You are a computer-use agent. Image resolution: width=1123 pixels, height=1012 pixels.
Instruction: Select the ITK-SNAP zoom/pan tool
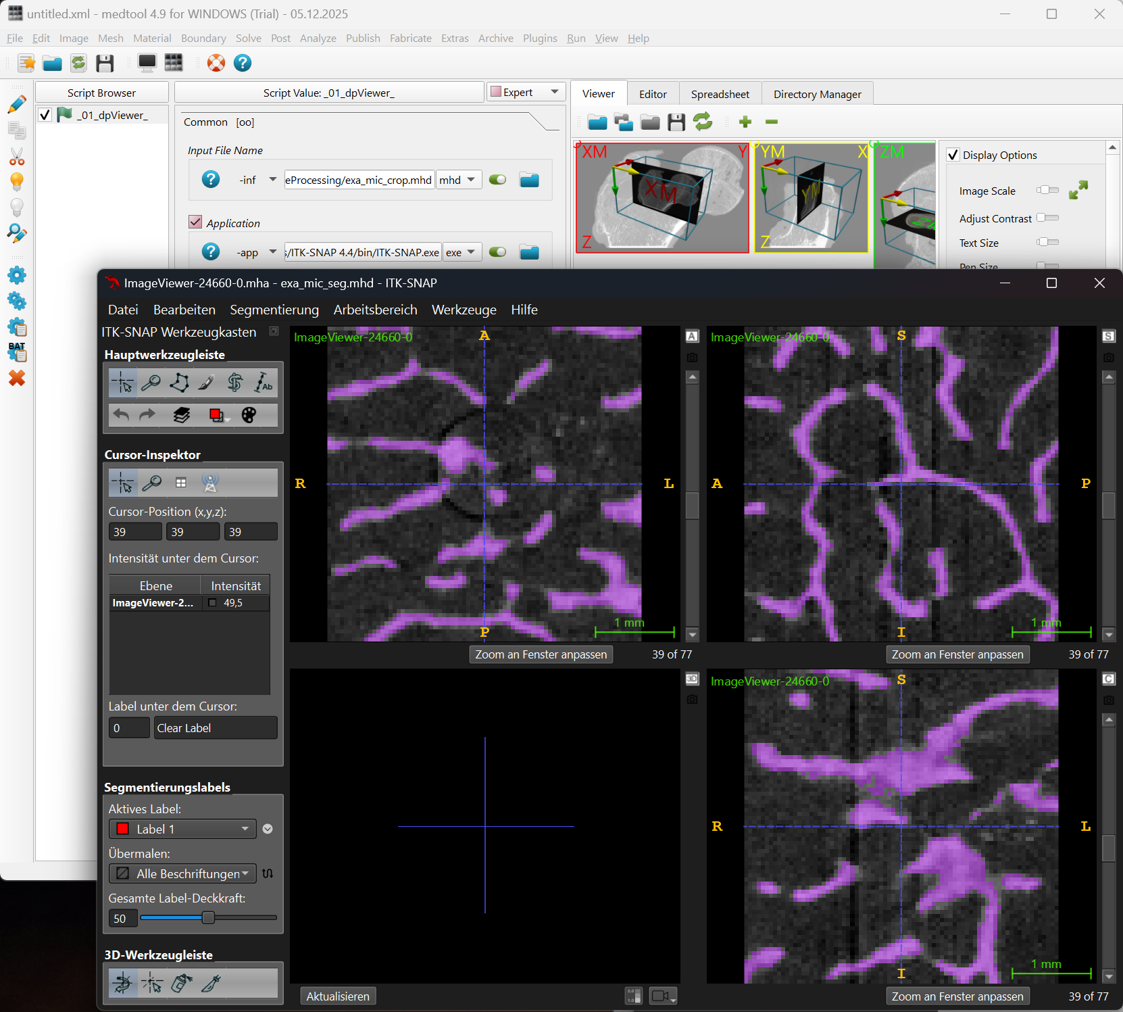point(151,383)
